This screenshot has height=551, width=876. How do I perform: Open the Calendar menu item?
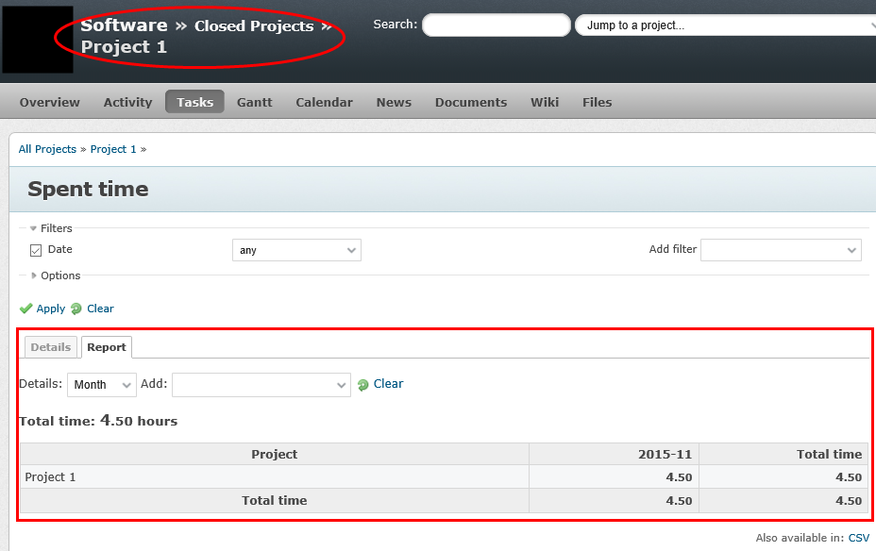point(324,102)
